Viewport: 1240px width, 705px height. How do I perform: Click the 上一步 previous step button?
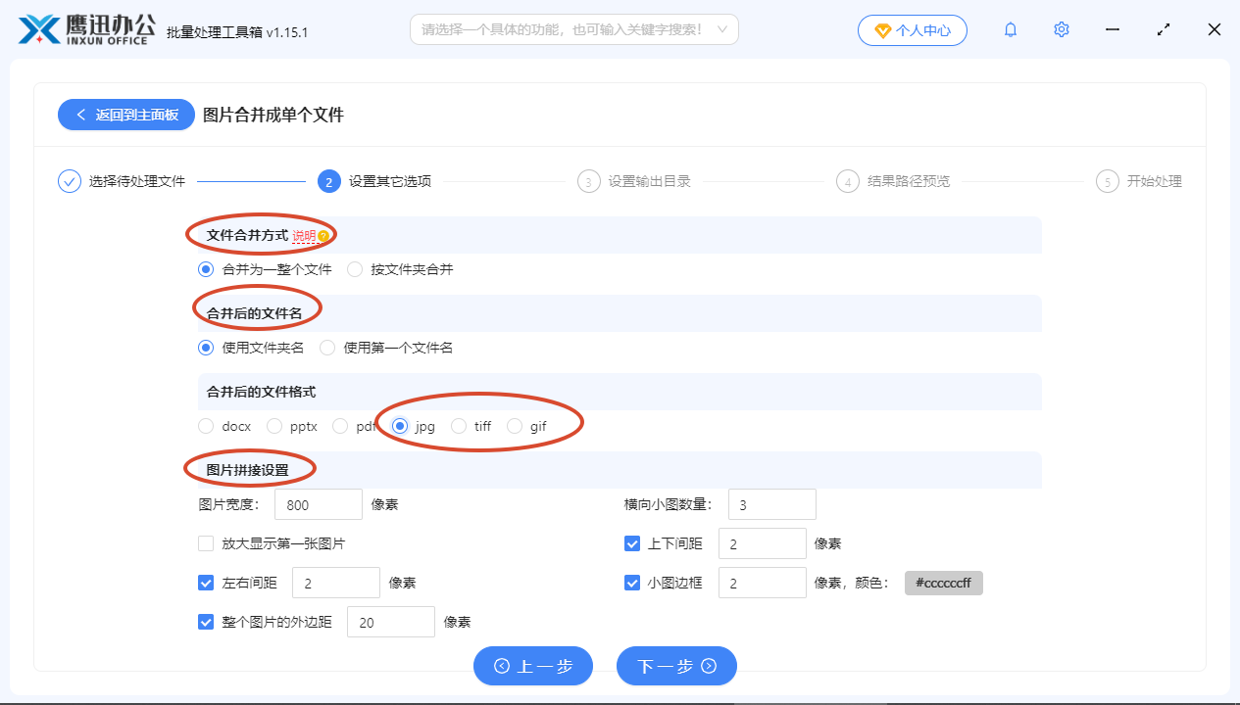click(533, 666)
